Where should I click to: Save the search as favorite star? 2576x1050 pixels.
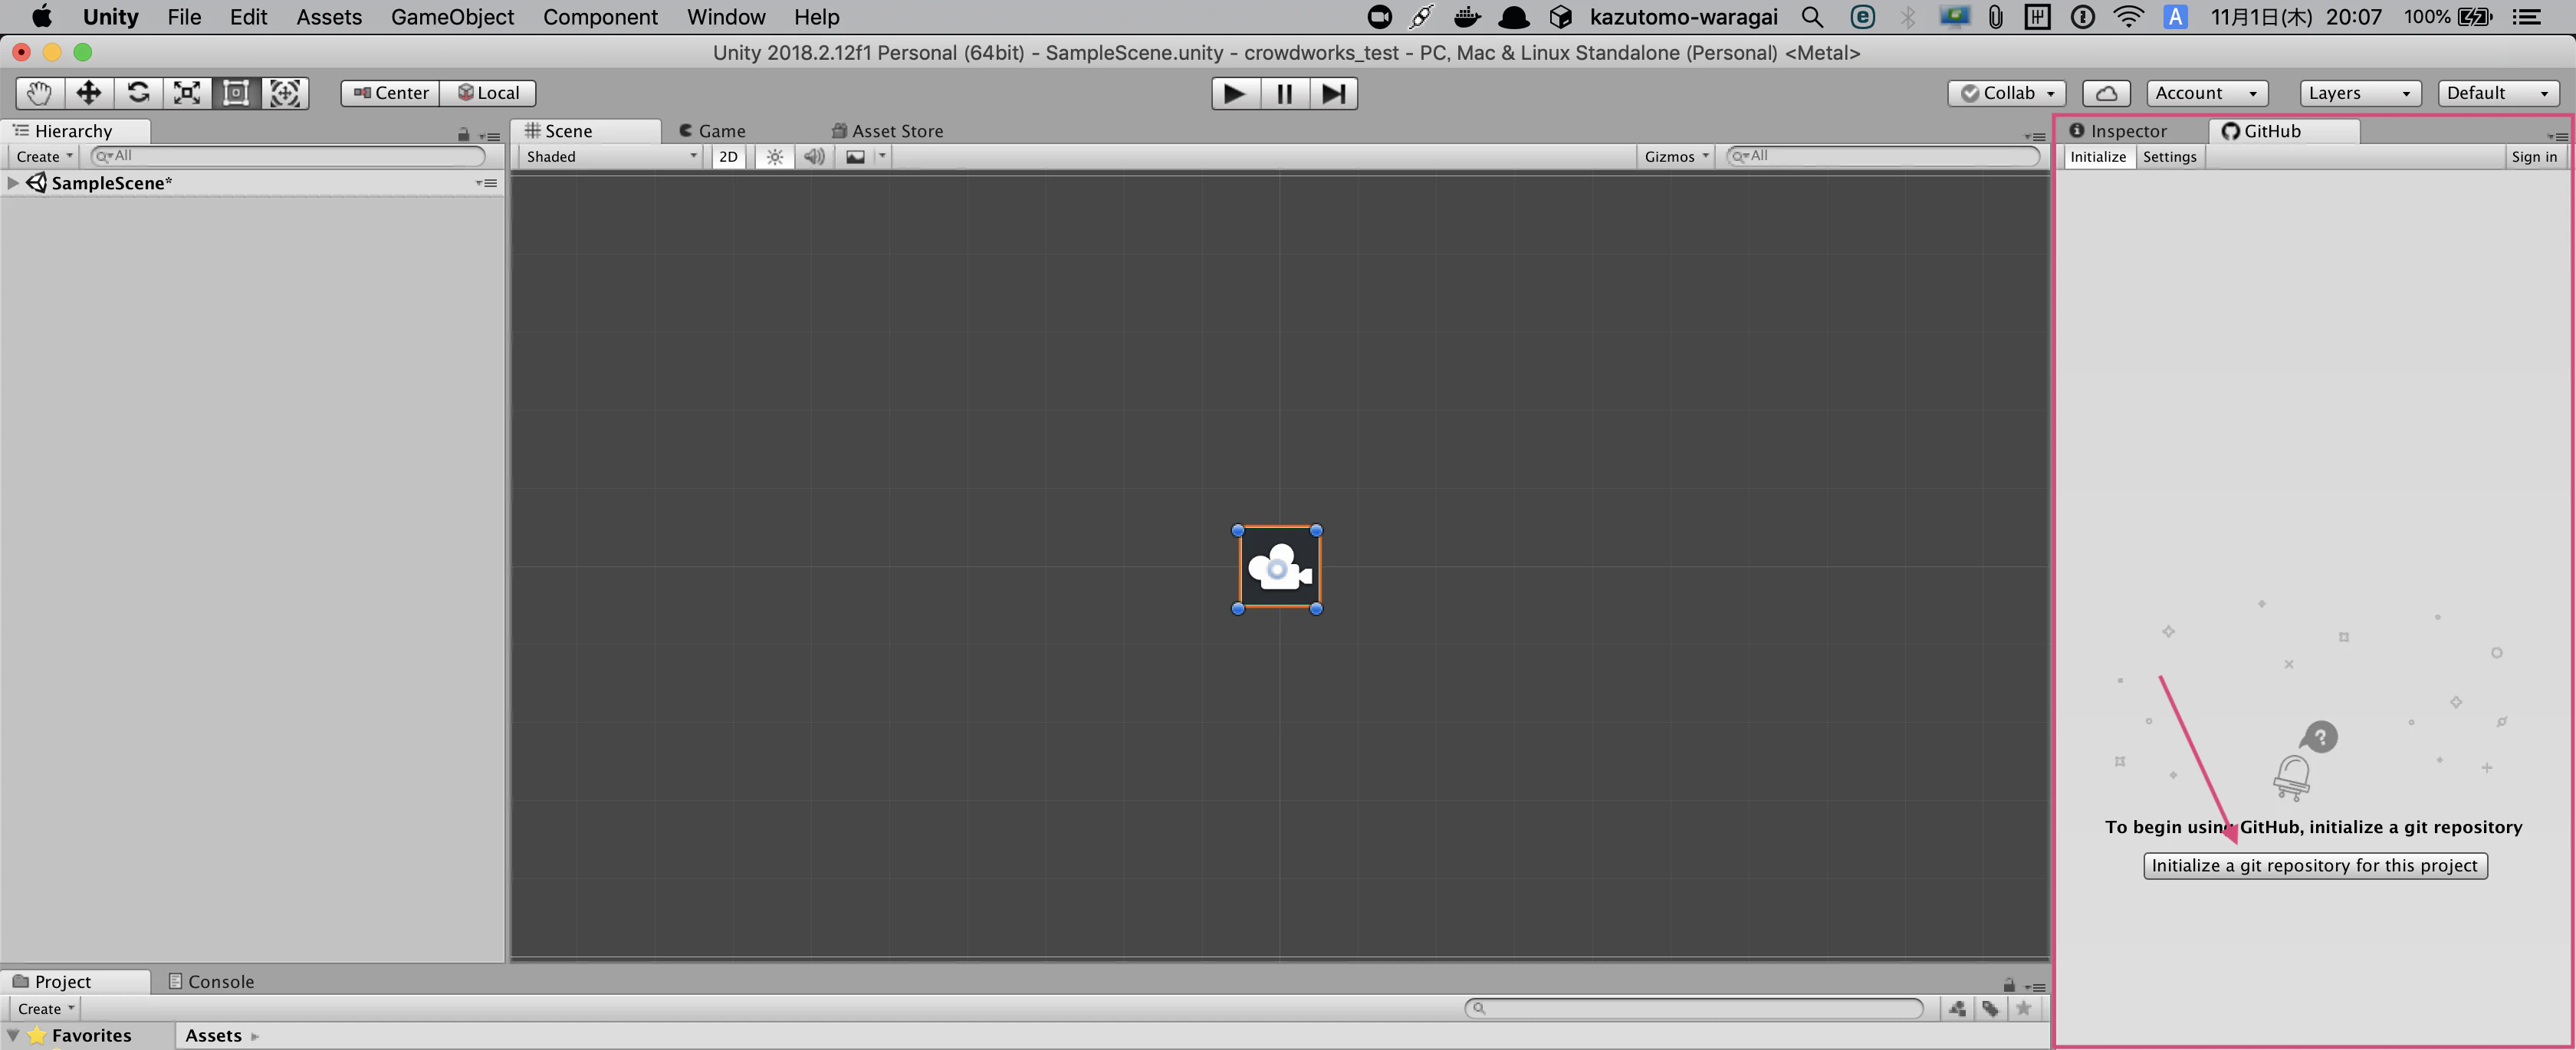2023,1008
